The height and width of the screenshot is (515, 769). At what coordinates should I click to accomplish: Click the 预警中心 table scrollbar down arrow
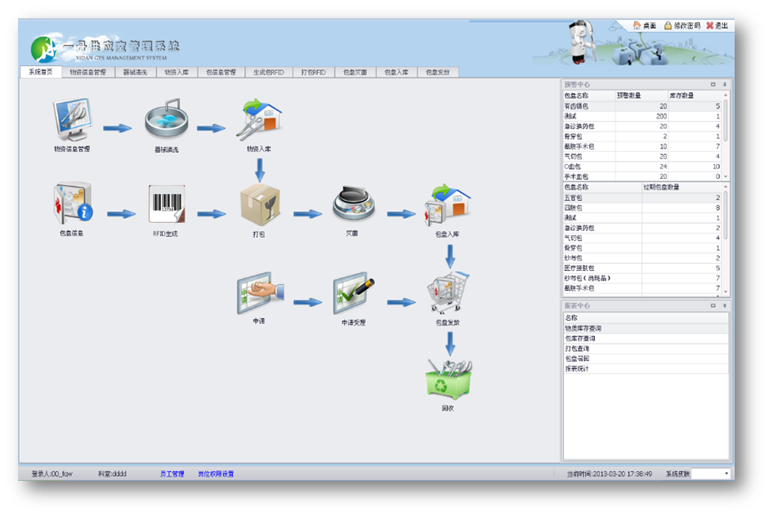pyautogui.click(x=726, y=176)
